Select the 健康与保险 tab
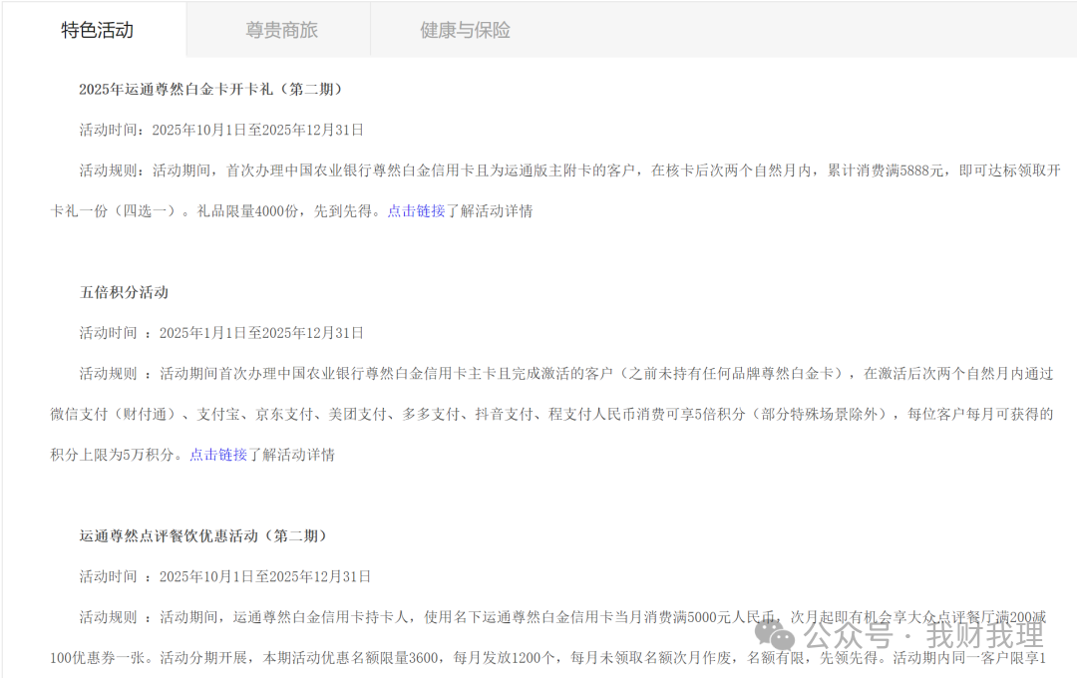The width and height of the screenshot is (1077, 678). [x=465, y=30]
